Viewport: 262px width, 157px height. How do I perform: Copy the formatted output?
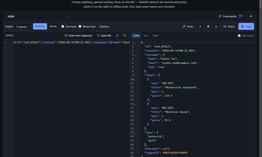click(x=246, y=26)
